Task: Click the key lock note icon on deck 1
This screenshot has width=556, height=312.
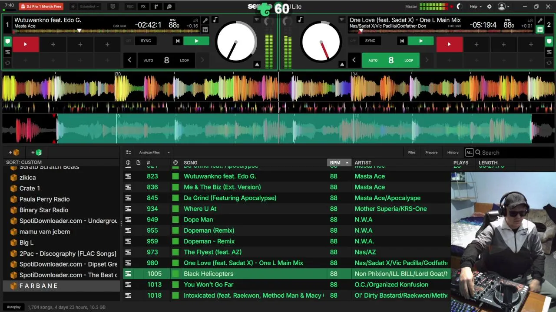Action: click(x=215, y=20)
